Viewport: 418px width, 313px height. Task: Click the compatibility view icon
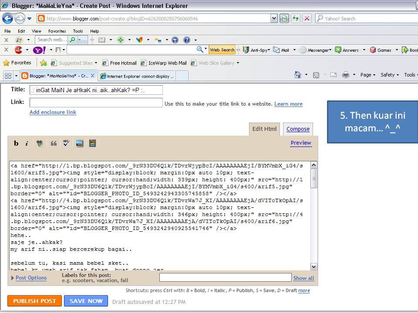[284, 18]
